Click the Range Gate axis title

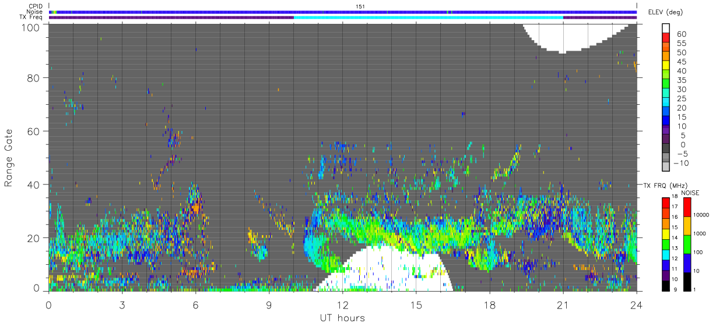pos(9,158)
